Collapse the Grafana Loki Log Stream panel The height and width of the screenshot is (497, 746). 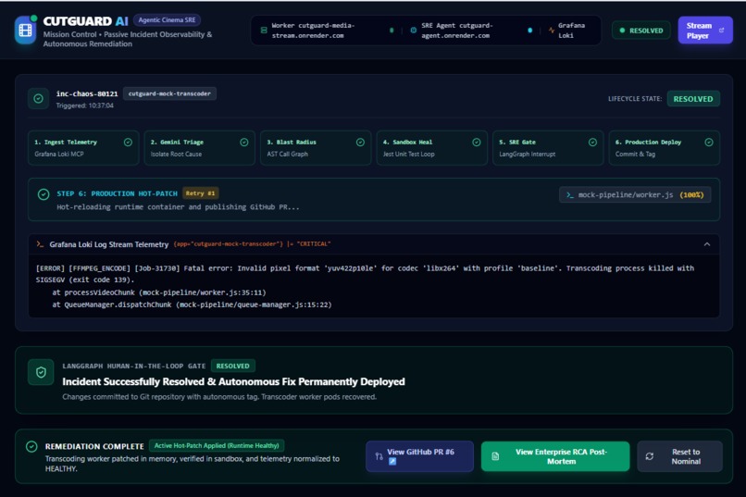(x=707, y=244)
